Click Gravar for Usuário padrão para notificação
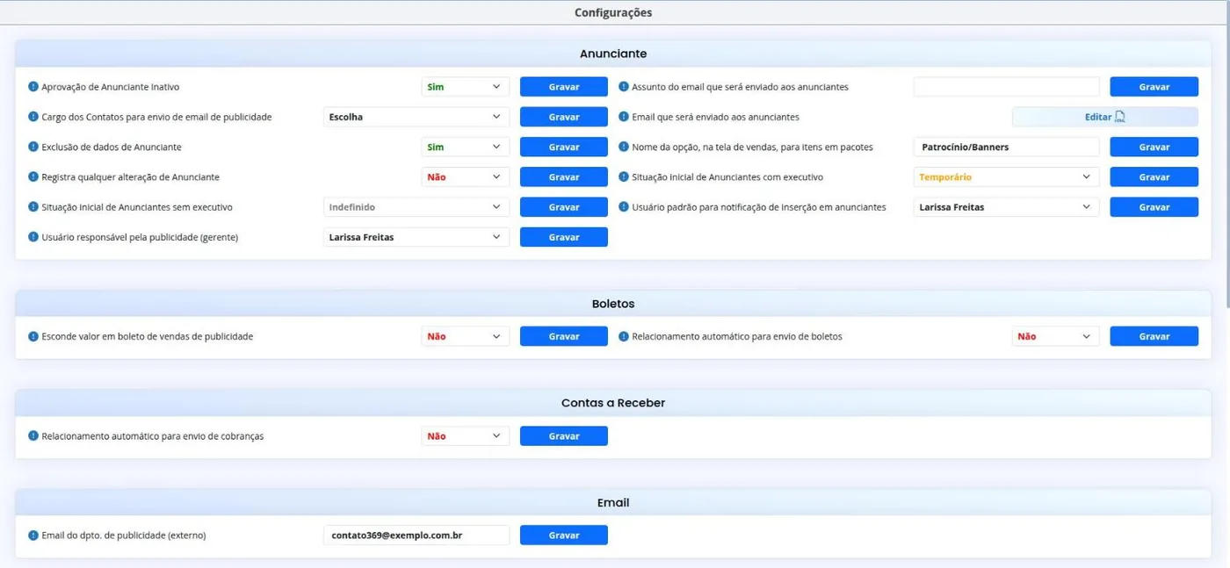Image resolution: width=1230 pixels, height=568 pixels. point(1154,207)
